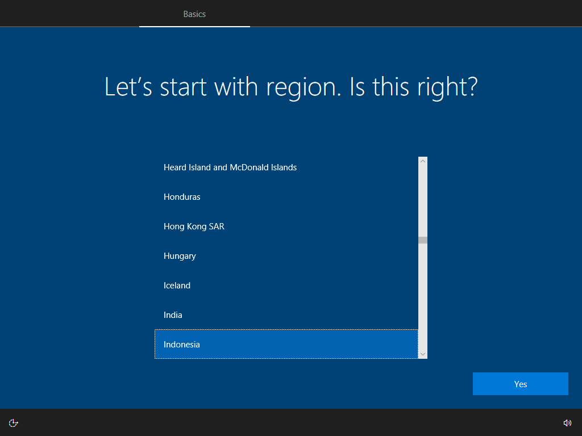This screenshot has height=436, width=582.
Task: Select India as the region
Action: point(256,315)
